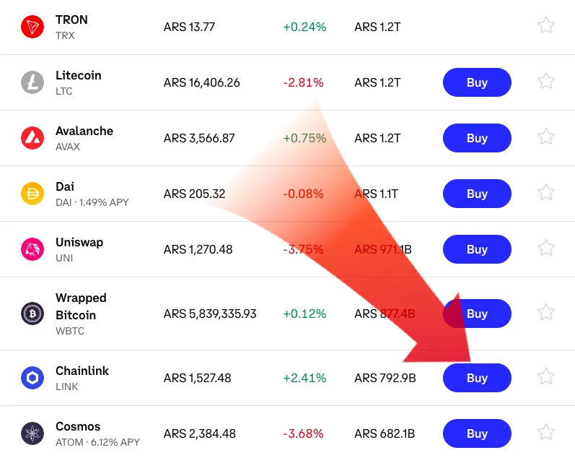The height and width of the screenshot is (458, 575).
Task: Click the Avalanche price ARS 3,566.87
Action: click(x=199, y=138)
